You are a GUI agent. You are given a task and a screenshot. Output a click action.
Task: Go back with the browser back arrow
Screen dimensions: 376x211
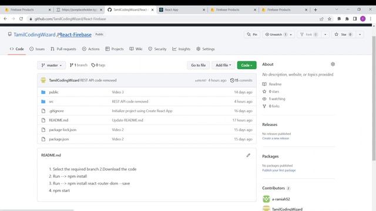pyautogui.click(x=5, y=19)
